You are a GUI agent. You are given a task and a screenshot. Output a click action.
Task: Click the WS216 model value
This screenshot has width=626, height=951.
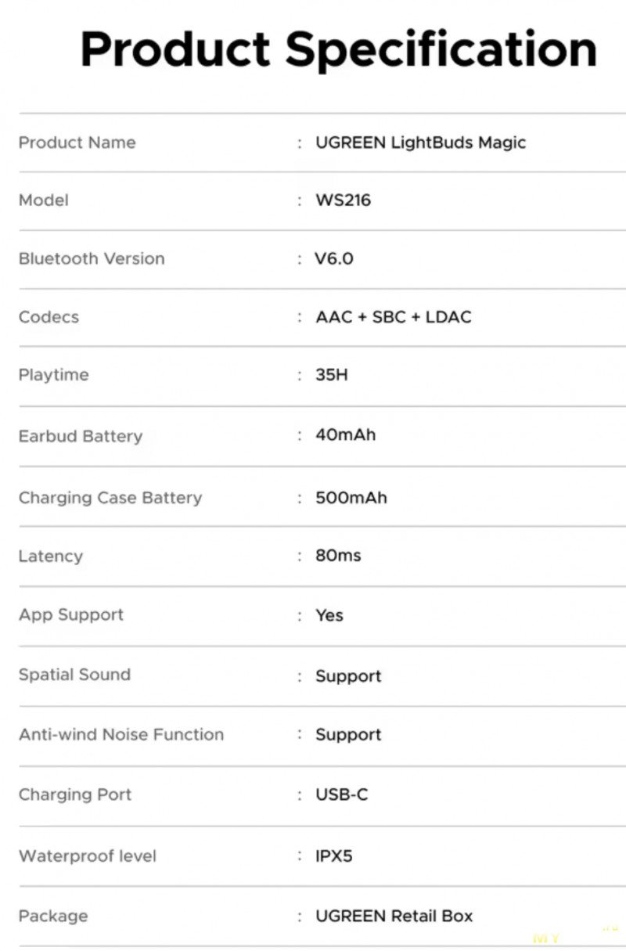[x=343, y=200]
